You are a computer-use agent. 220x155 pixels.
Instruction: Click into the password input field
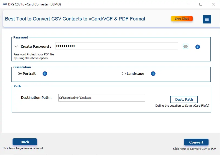pyautogui.click(x=117, y=46)
